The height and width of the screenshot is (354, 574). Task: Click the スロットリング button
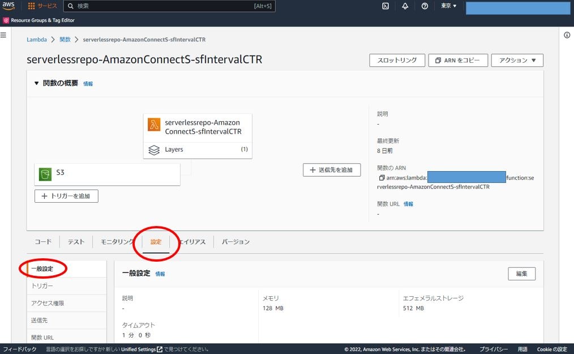click(x=397, y=61)
